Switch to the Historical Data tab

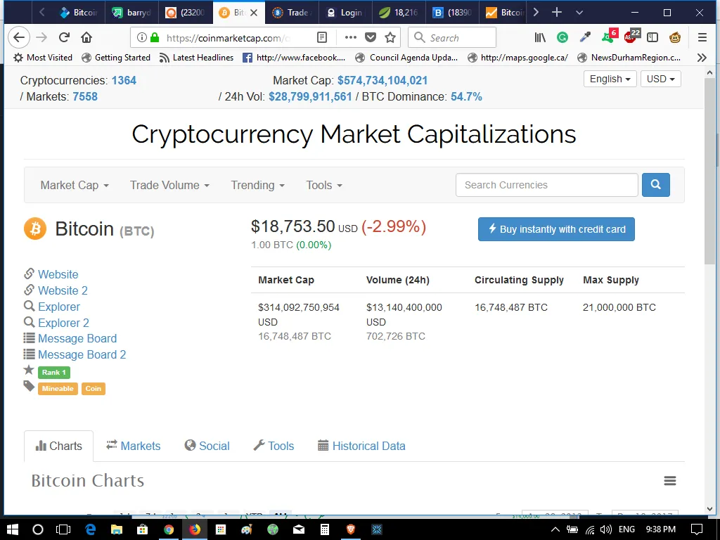(x=361, y=446)
